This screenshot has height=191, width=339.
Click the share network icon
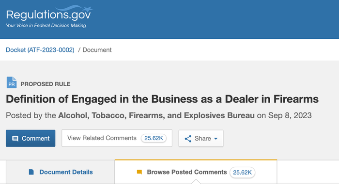188,139
